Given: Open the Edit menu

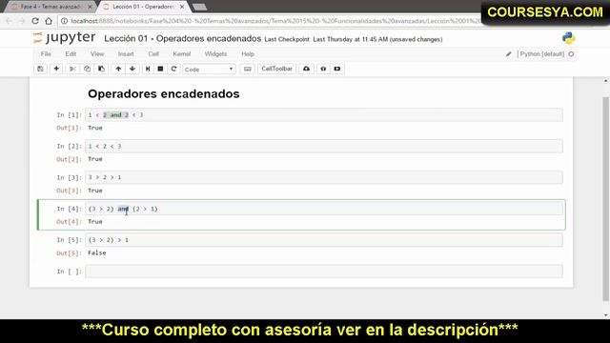Looking at the screenshot, I should pos(71,54).
